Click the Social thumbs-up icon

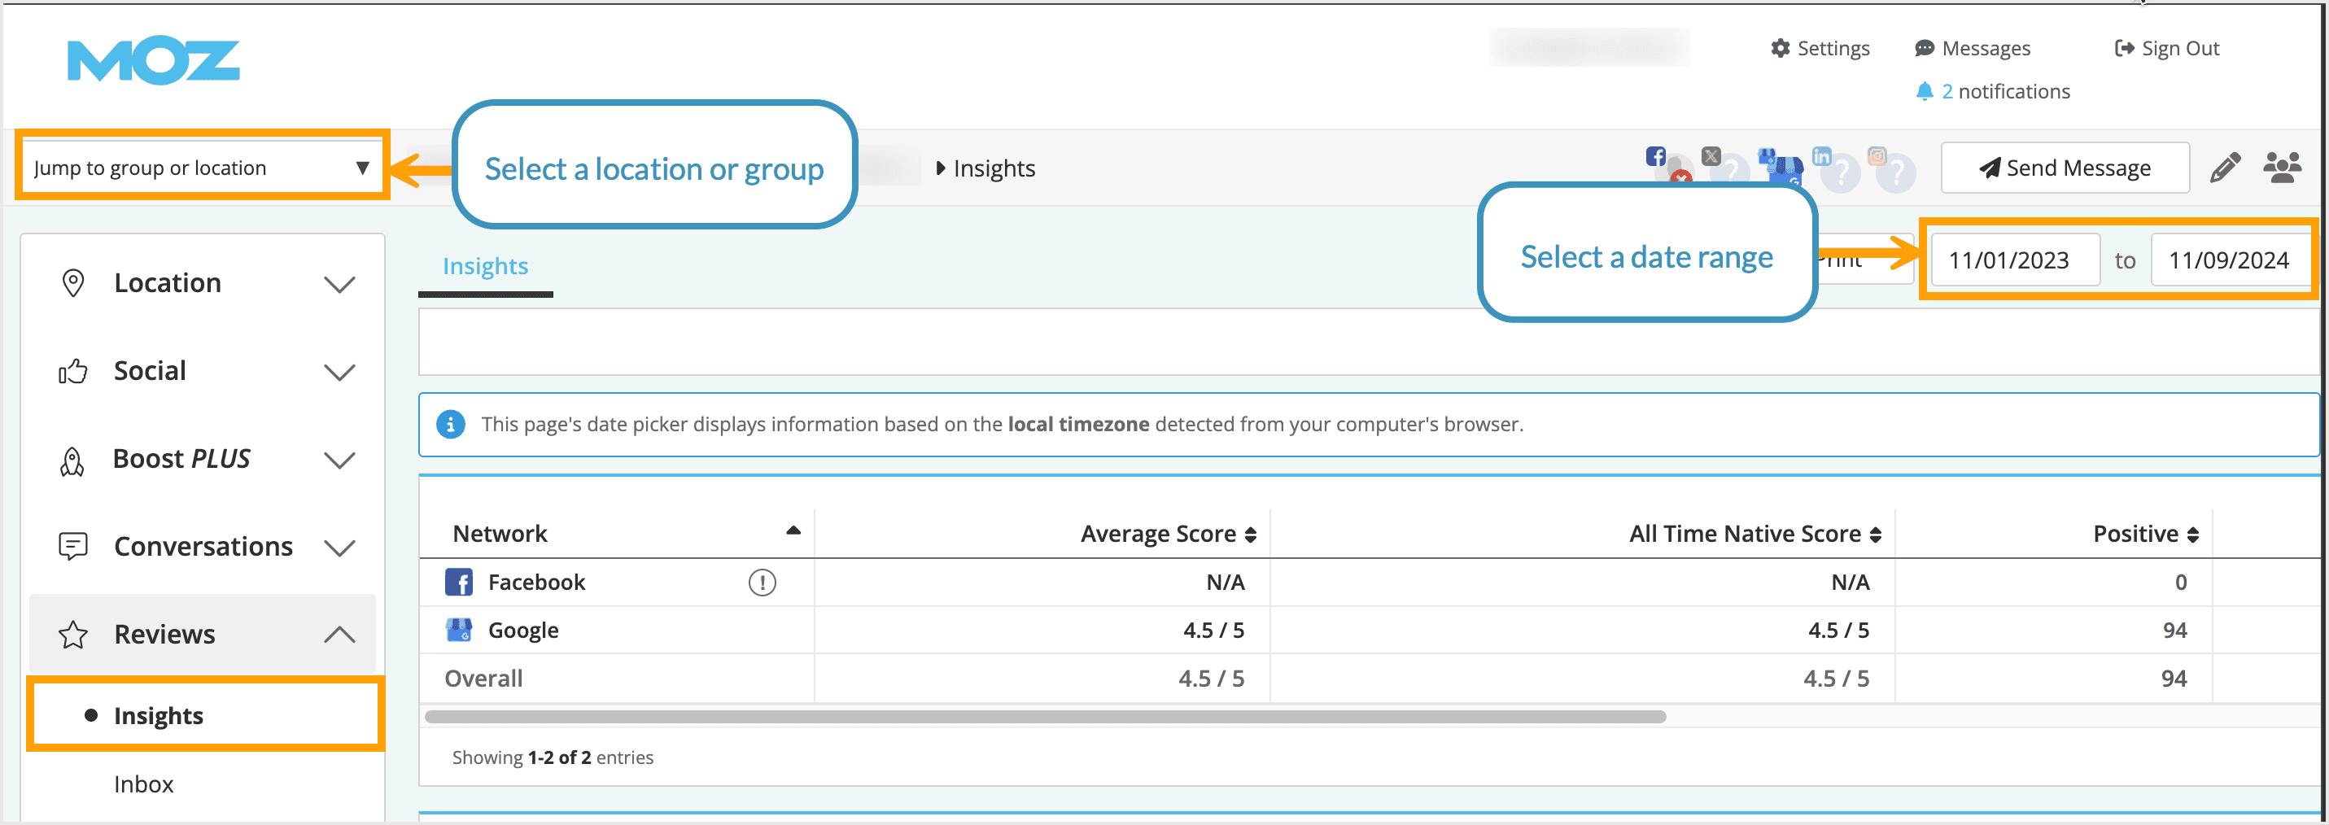click(74, 370)
